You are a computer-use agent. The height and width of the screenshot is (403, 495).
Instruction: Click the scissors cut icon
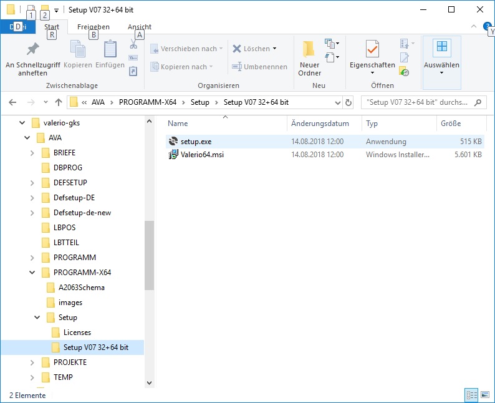(133, 44)
